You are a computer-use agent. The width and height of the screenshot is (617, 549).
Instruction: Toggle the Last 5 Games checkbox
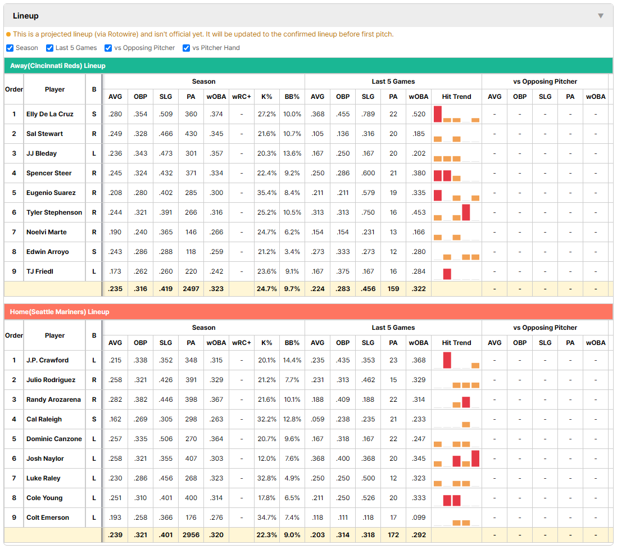point(49,48)
